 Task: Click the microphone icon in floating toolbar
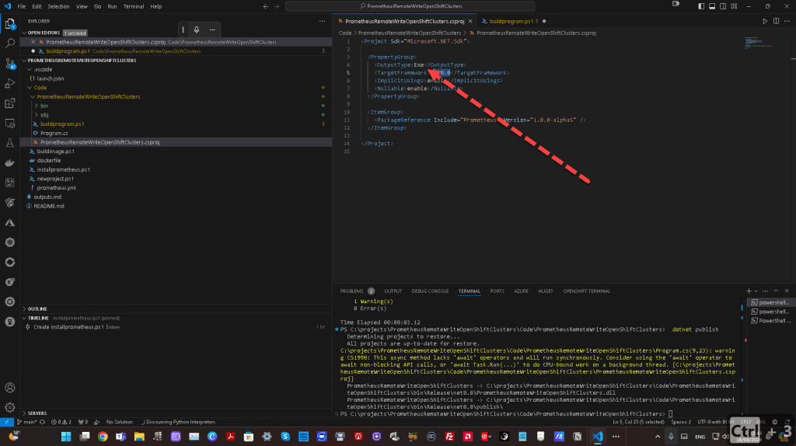[x=197, y=30]
